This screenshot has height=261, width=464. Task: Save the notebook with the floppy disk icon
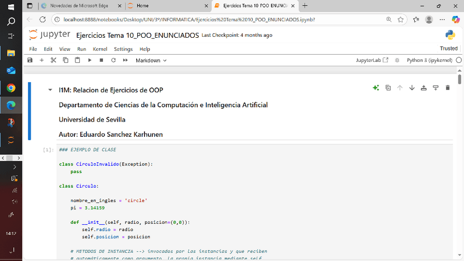pos(30,60)
